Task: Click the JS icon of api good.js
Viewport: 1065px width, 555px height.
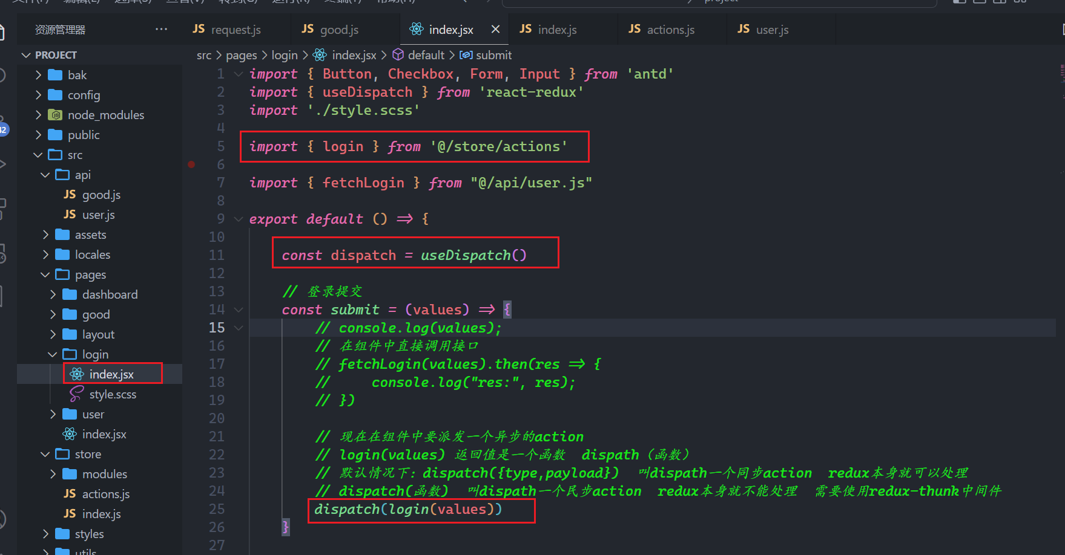Action: (x=70, y=195)
